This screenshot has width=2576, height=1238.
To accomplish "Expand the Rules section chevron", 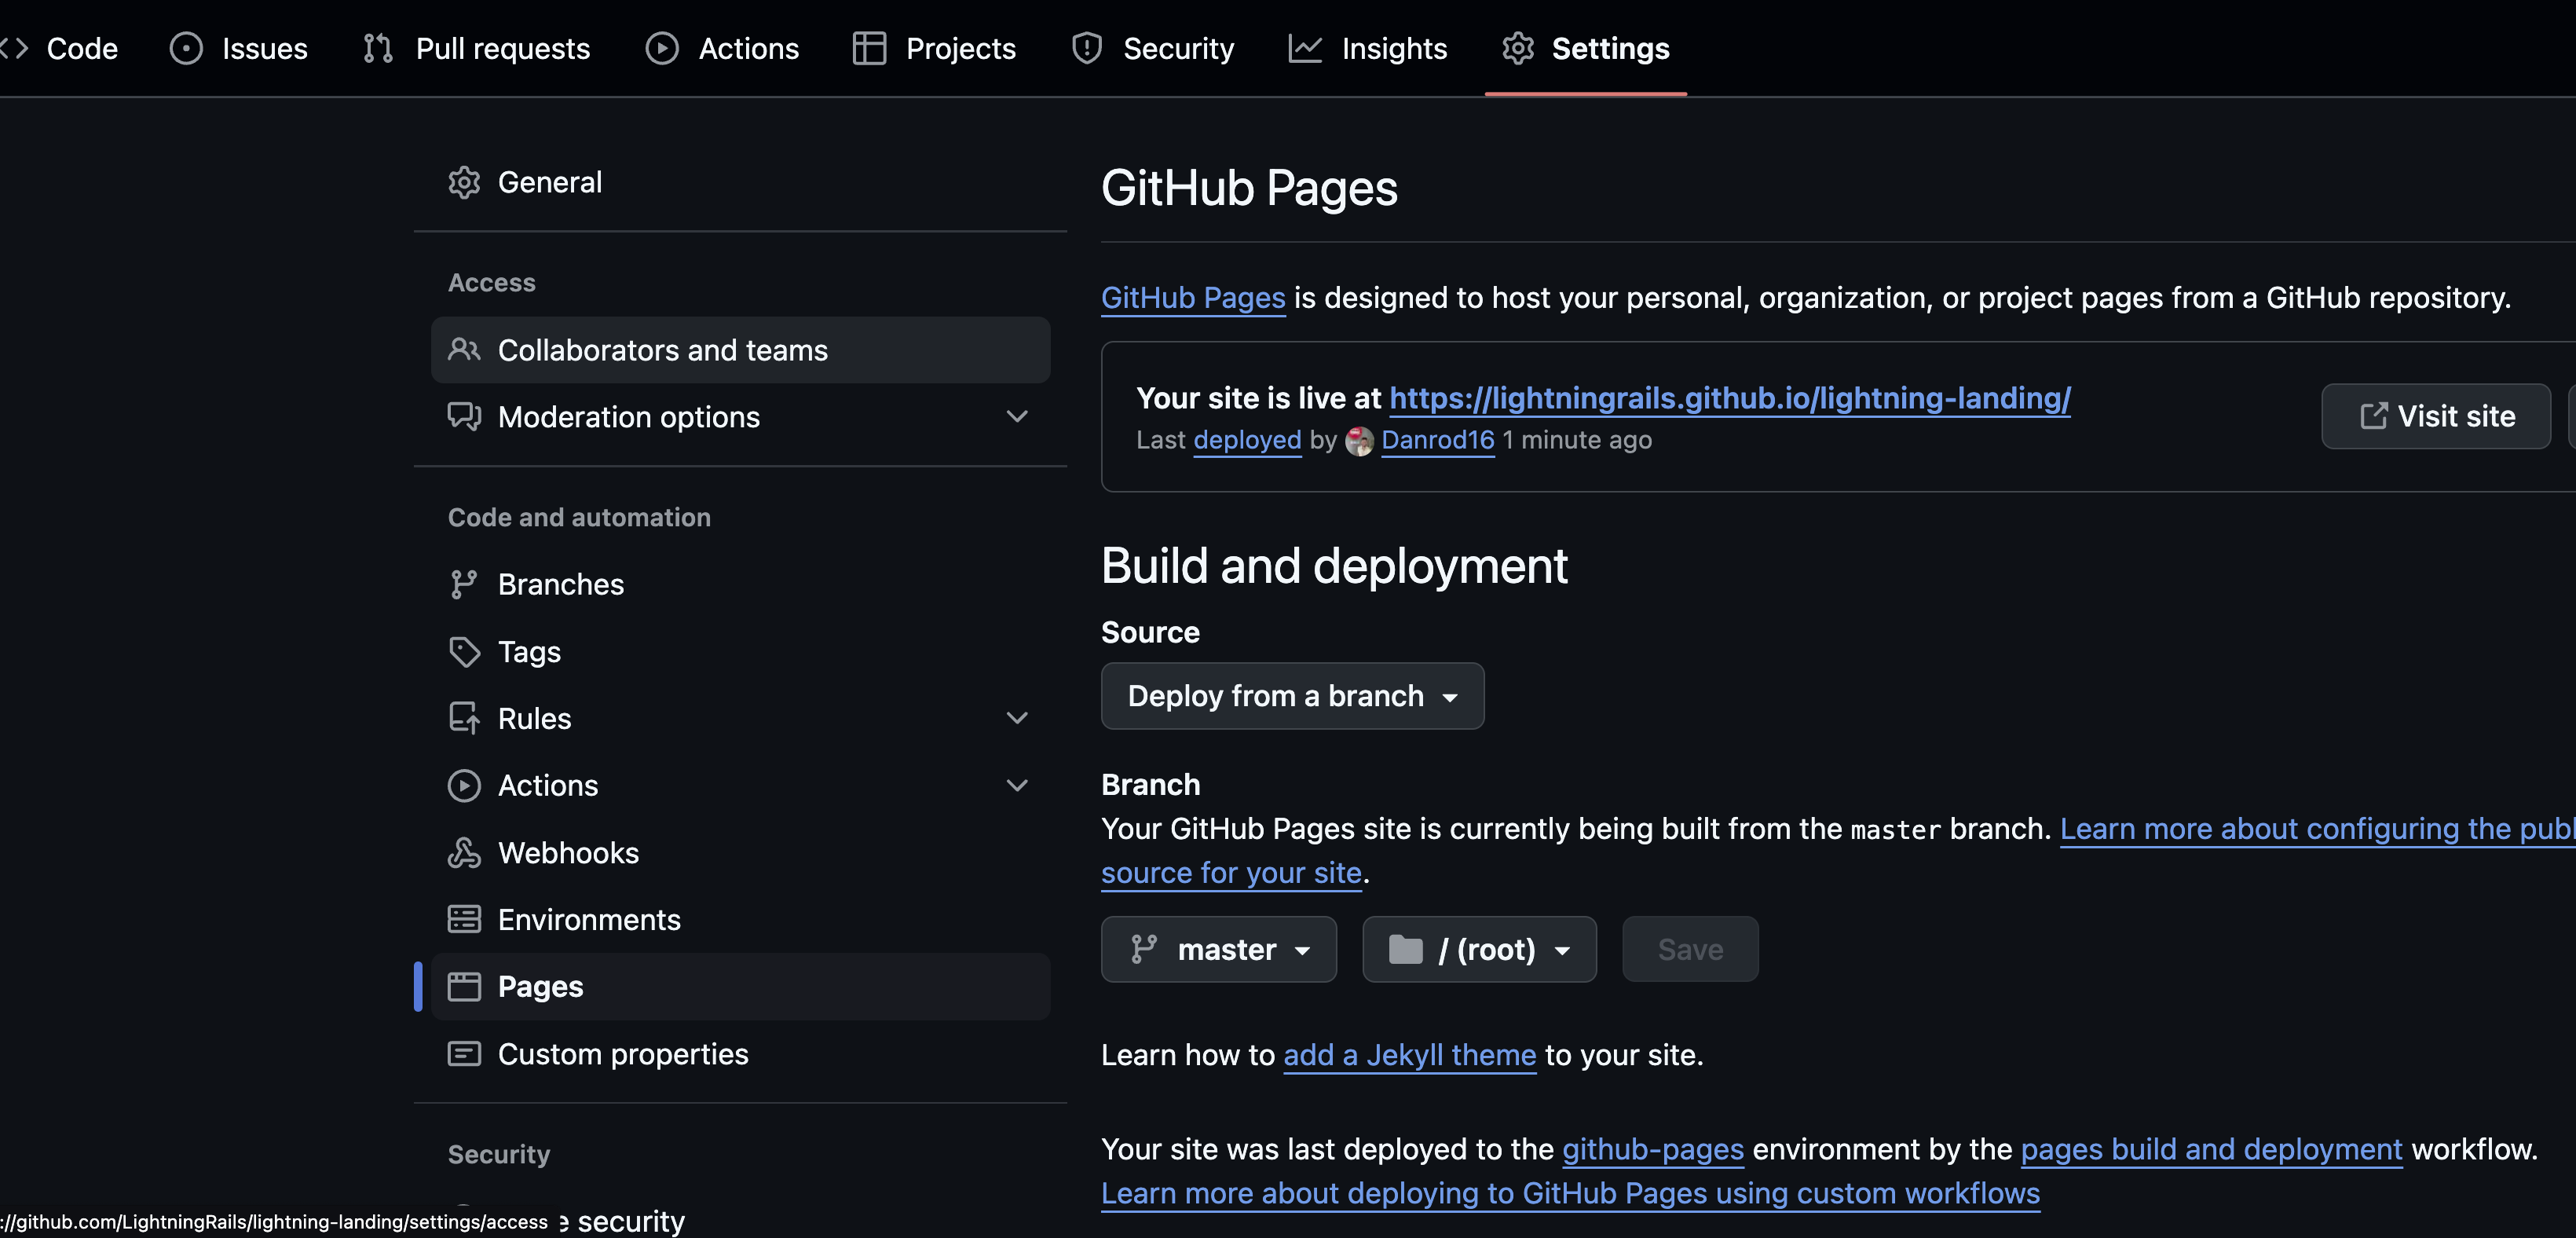I will click(1017, 719).
